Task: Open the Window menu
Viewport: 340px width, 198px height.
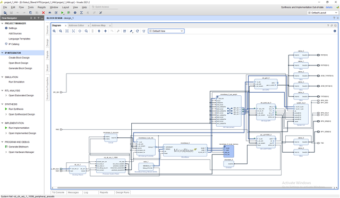Action: (x=54, y=7)
